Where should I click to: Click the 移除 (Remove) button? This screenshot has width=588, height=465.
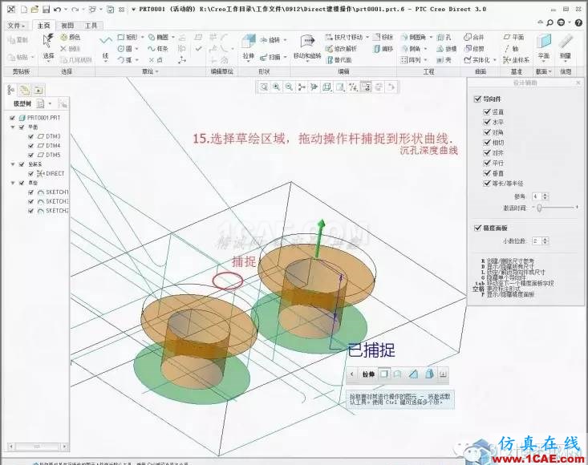point(383,38)
